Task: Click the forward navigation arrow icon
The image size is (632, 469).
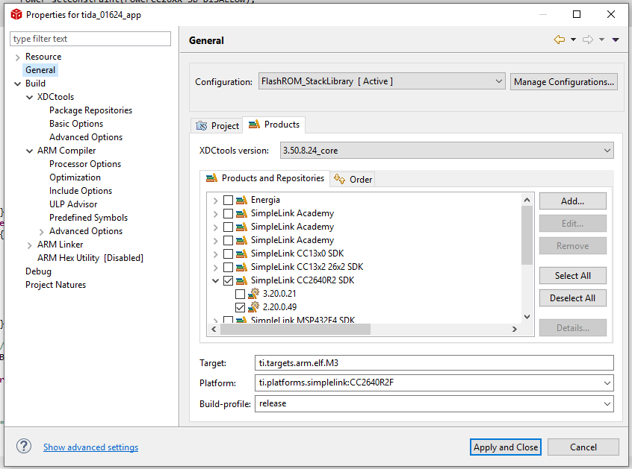Action: [588, 40]
